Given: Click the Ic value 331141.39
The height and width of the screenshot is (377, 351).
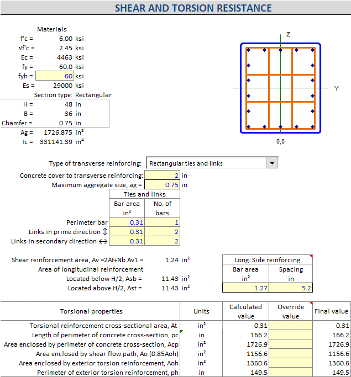Looking at the screenshot, I should pos(56,142).
